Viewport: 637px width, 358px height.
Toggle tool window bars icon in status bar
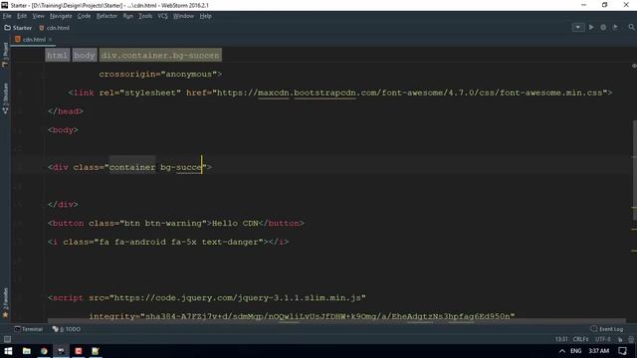[x=7, y=339]
